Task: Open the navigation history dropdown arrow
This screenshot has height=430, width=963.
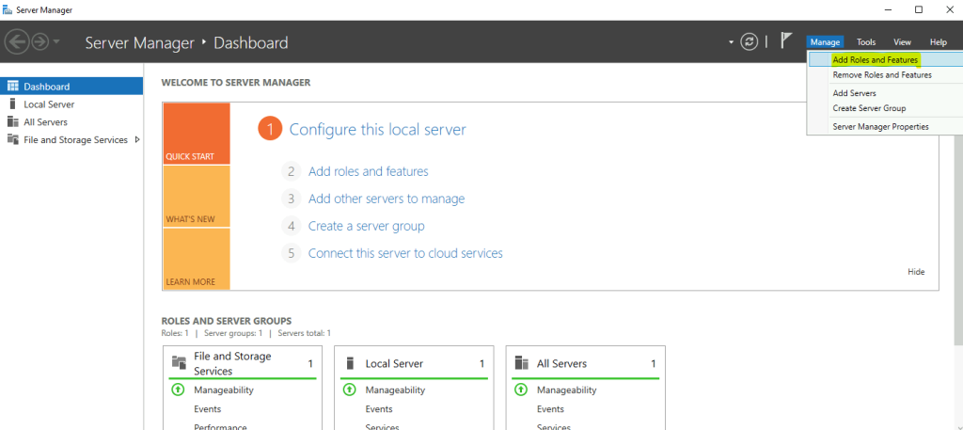Action: (56, 41)
